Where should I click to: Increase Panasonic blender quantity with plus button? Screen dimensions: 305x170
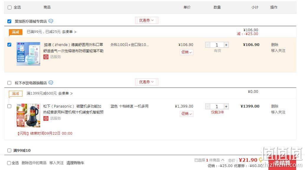click(x=226, y=106)
